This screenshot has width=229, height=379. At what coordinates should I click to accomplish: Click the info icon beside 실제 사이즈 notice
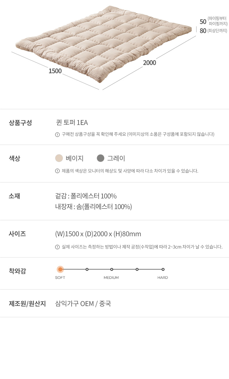pos(57,247)
